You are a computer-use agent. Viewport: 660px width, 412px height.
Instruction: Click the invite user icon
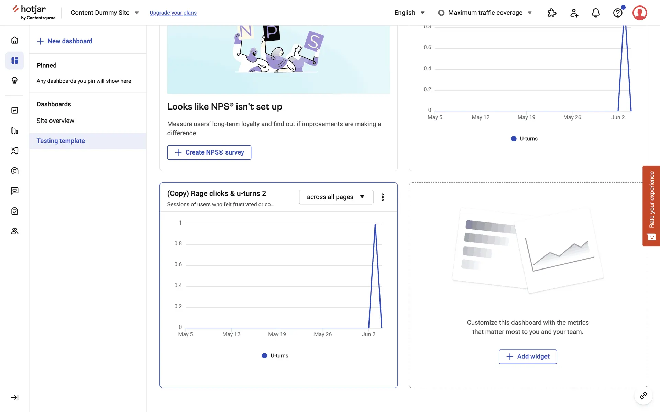(574, 13)
